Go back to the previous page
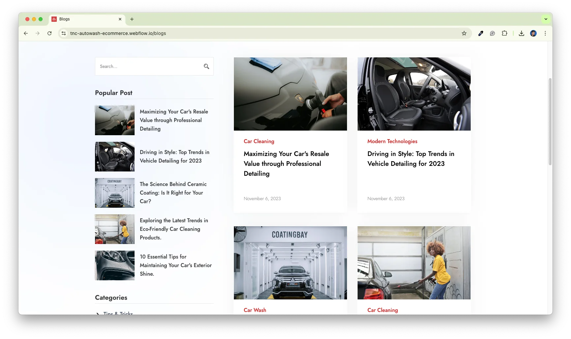Viewport: 571px width, 339px height. coord(26,33)
